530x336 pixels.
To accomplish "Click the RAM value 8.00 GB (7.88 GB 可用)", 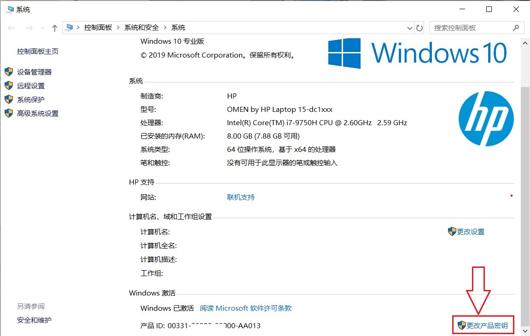I will click(263, 136).
